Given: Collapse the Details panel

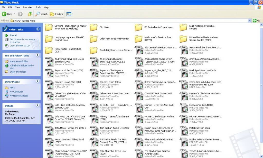Looking at the screenshot, I should (x=37, y=105).
